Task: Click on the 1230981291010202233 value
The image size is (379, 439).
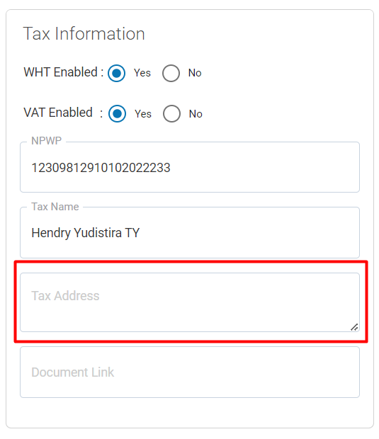Action: (x=101, y=168)
